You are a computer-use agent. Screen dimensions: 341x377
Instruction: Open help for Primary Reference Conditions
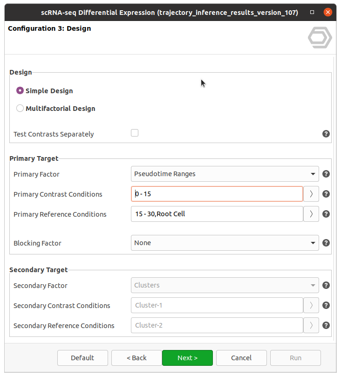click(326, 214)
